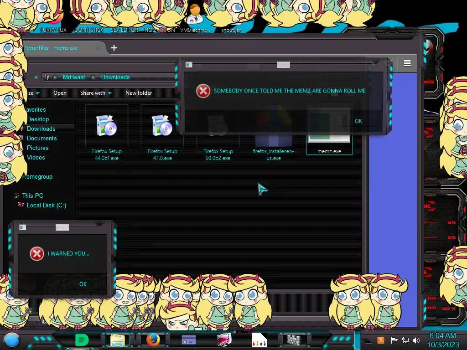Open the clock showing 6:04 AM

(443, 340)
